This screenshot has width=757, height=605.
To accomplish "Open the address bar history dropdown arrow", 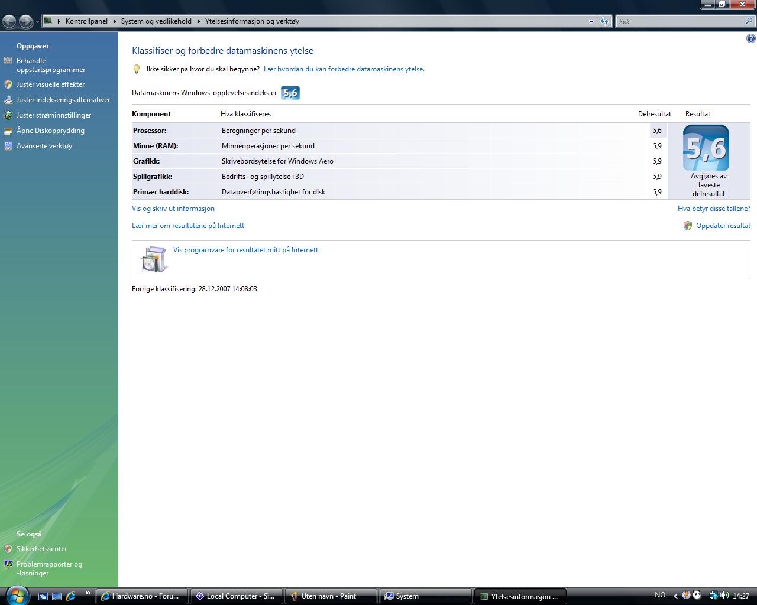I will point(591,21).
